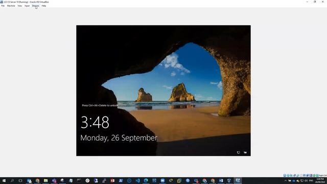Open the View menu
Viewport: 327px width, 184px height.
click(x=20, y=6)
